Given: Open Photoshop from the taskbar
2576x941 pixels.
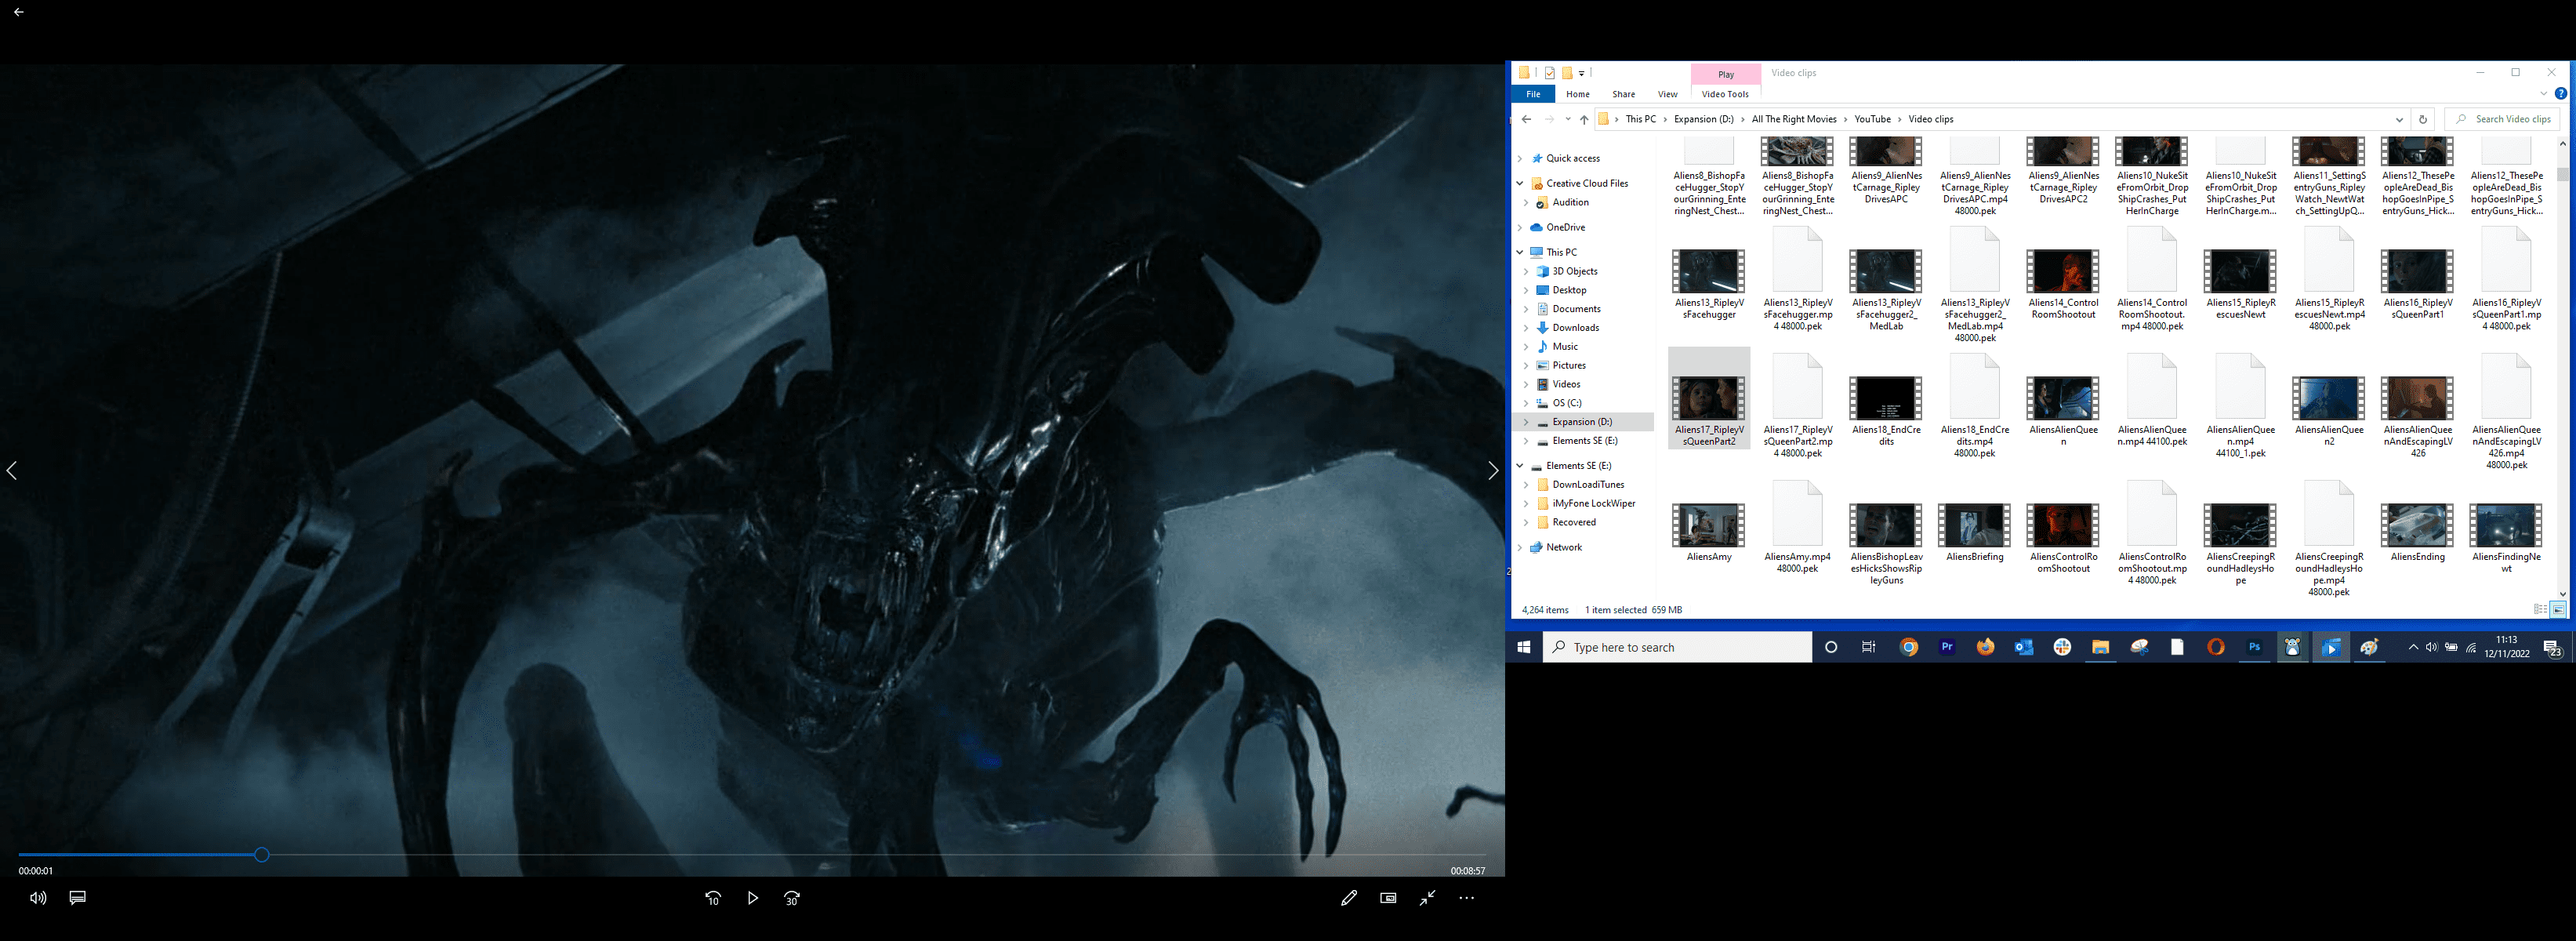Looking at the screenshot, I should click(x=2254, y=647).
